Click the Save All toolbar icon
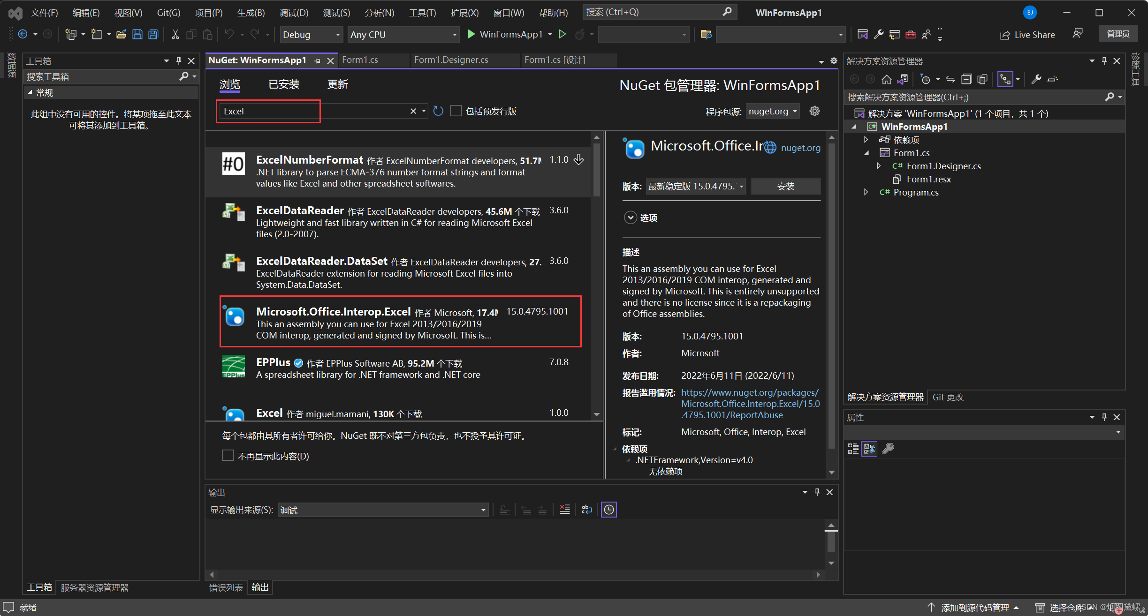 (x=153, y=34)
